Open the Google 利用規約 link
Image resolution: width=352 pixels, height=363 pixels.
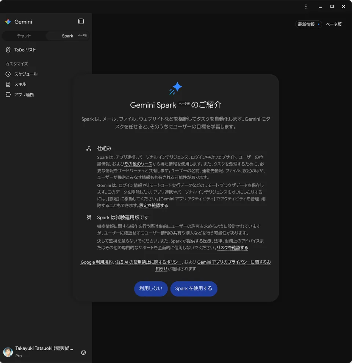click(x=97, y=262)
